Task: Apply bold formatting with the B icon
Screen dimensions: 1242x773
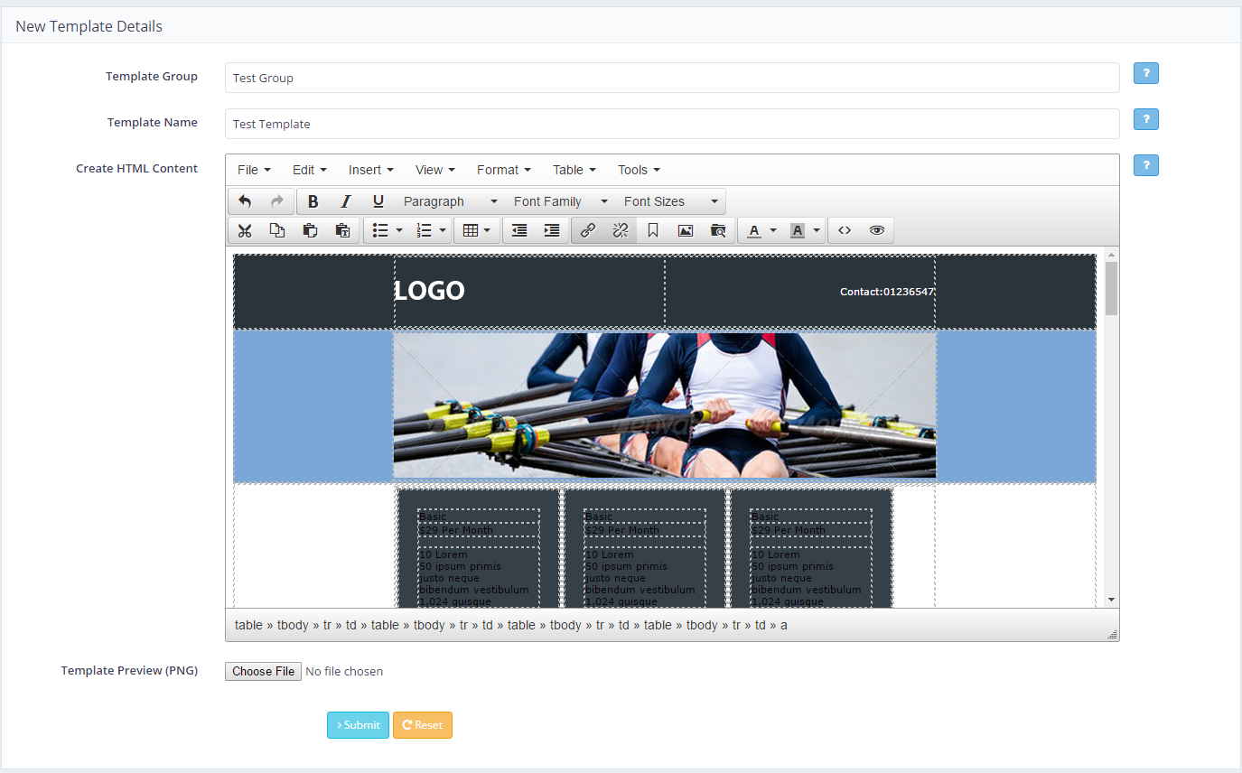Action: [x=313, y=201]
